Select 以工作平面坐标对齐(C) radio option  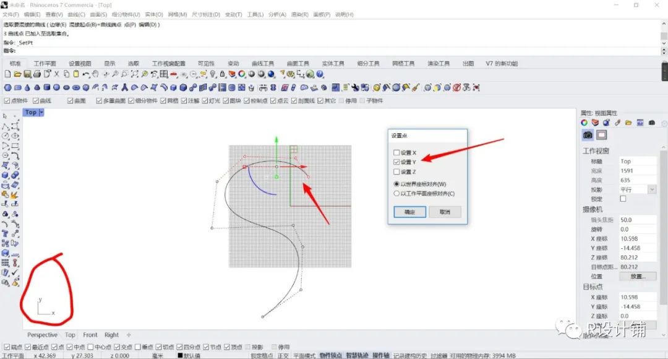click(x=396, y=193)
